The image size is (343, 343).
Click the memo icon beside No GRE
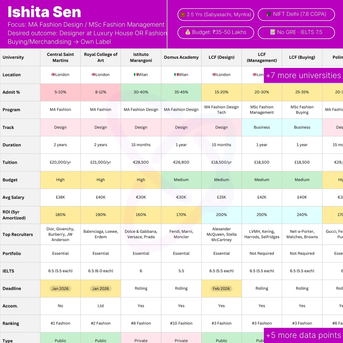(x=273, y=32)
